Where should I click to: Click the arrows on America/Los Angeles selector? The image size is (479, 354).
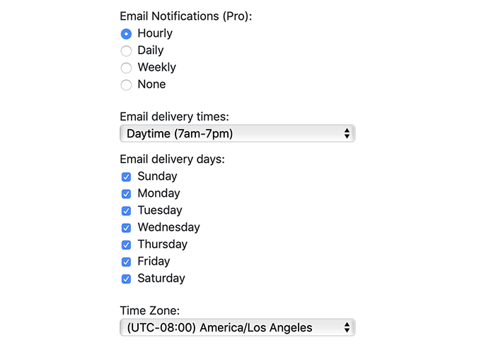point(347,327)
